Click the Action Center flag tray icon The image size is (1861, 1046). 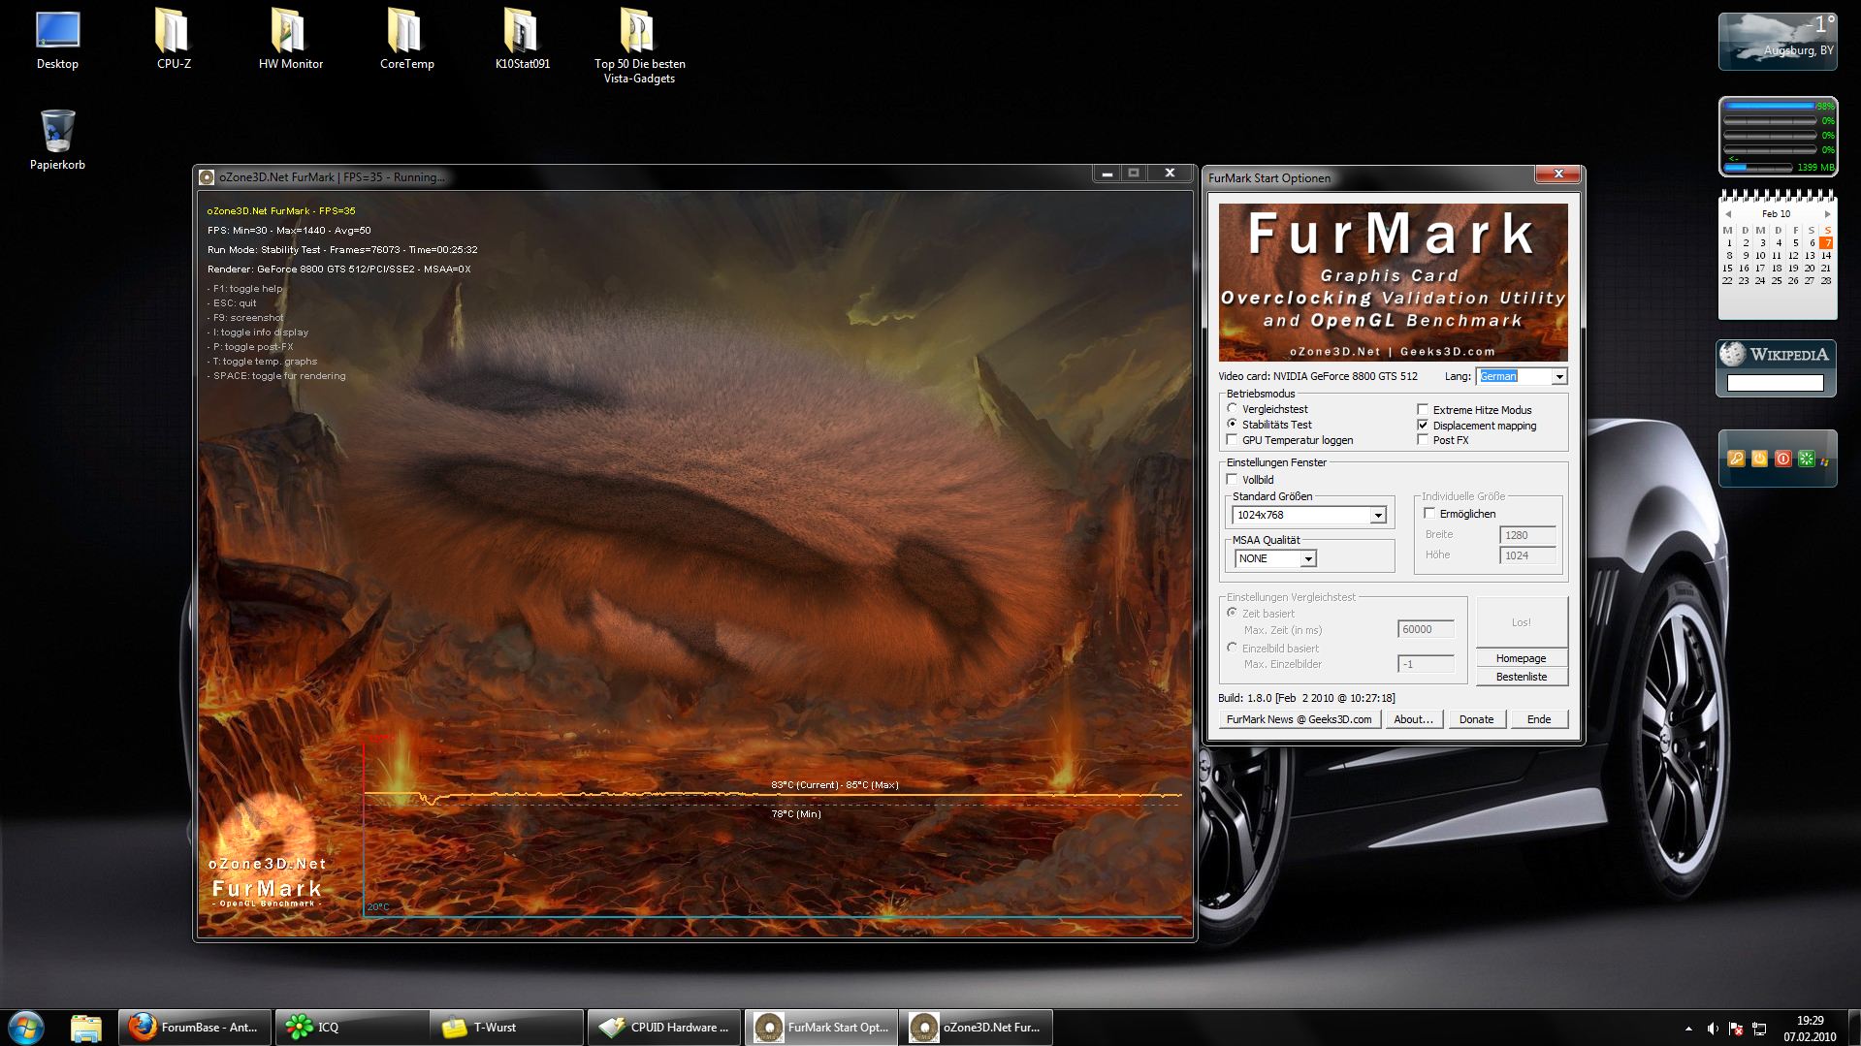coord(1736,1029)
